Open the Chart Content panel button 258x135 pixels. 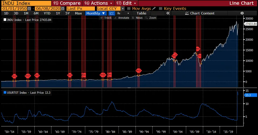200,13
